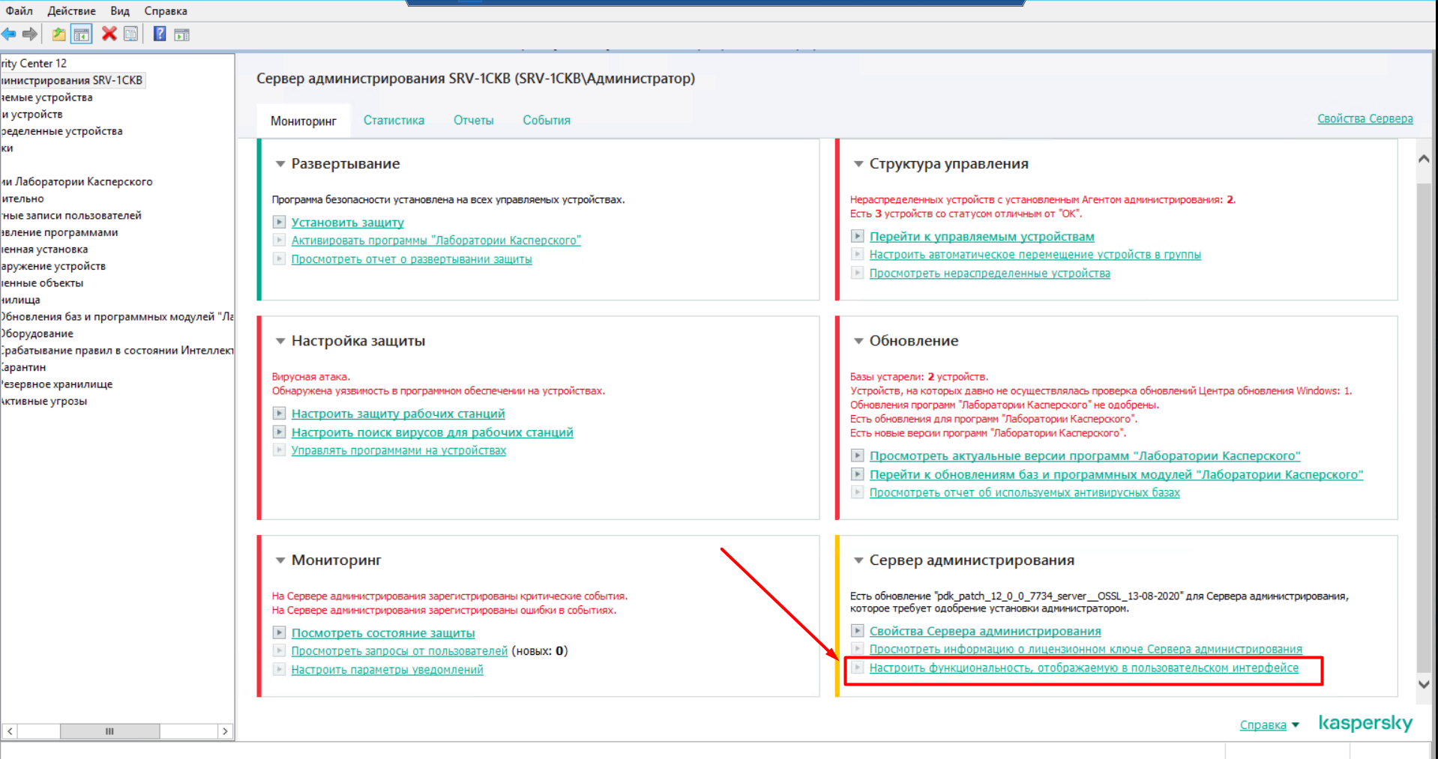The width and height of the screenshot is (1438, 759).
Task: Click arrow icon beside 'Перейти к управляемым устройствам'
Action: point(857,236)
